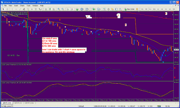Switch to the GBPJPY,Daily chart tab
Image resolution: width=180 pixels, height=108 pixels.
(x=29, y=103)
